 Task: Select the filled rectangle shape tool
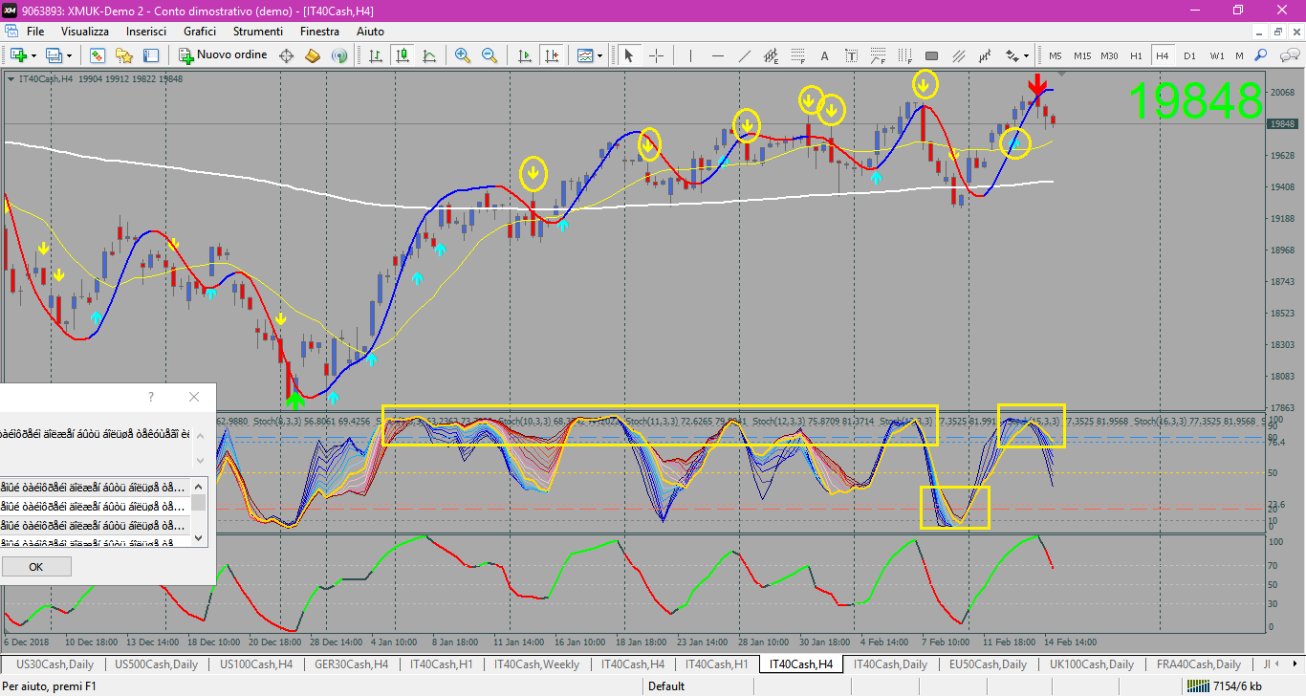point(932,55)
